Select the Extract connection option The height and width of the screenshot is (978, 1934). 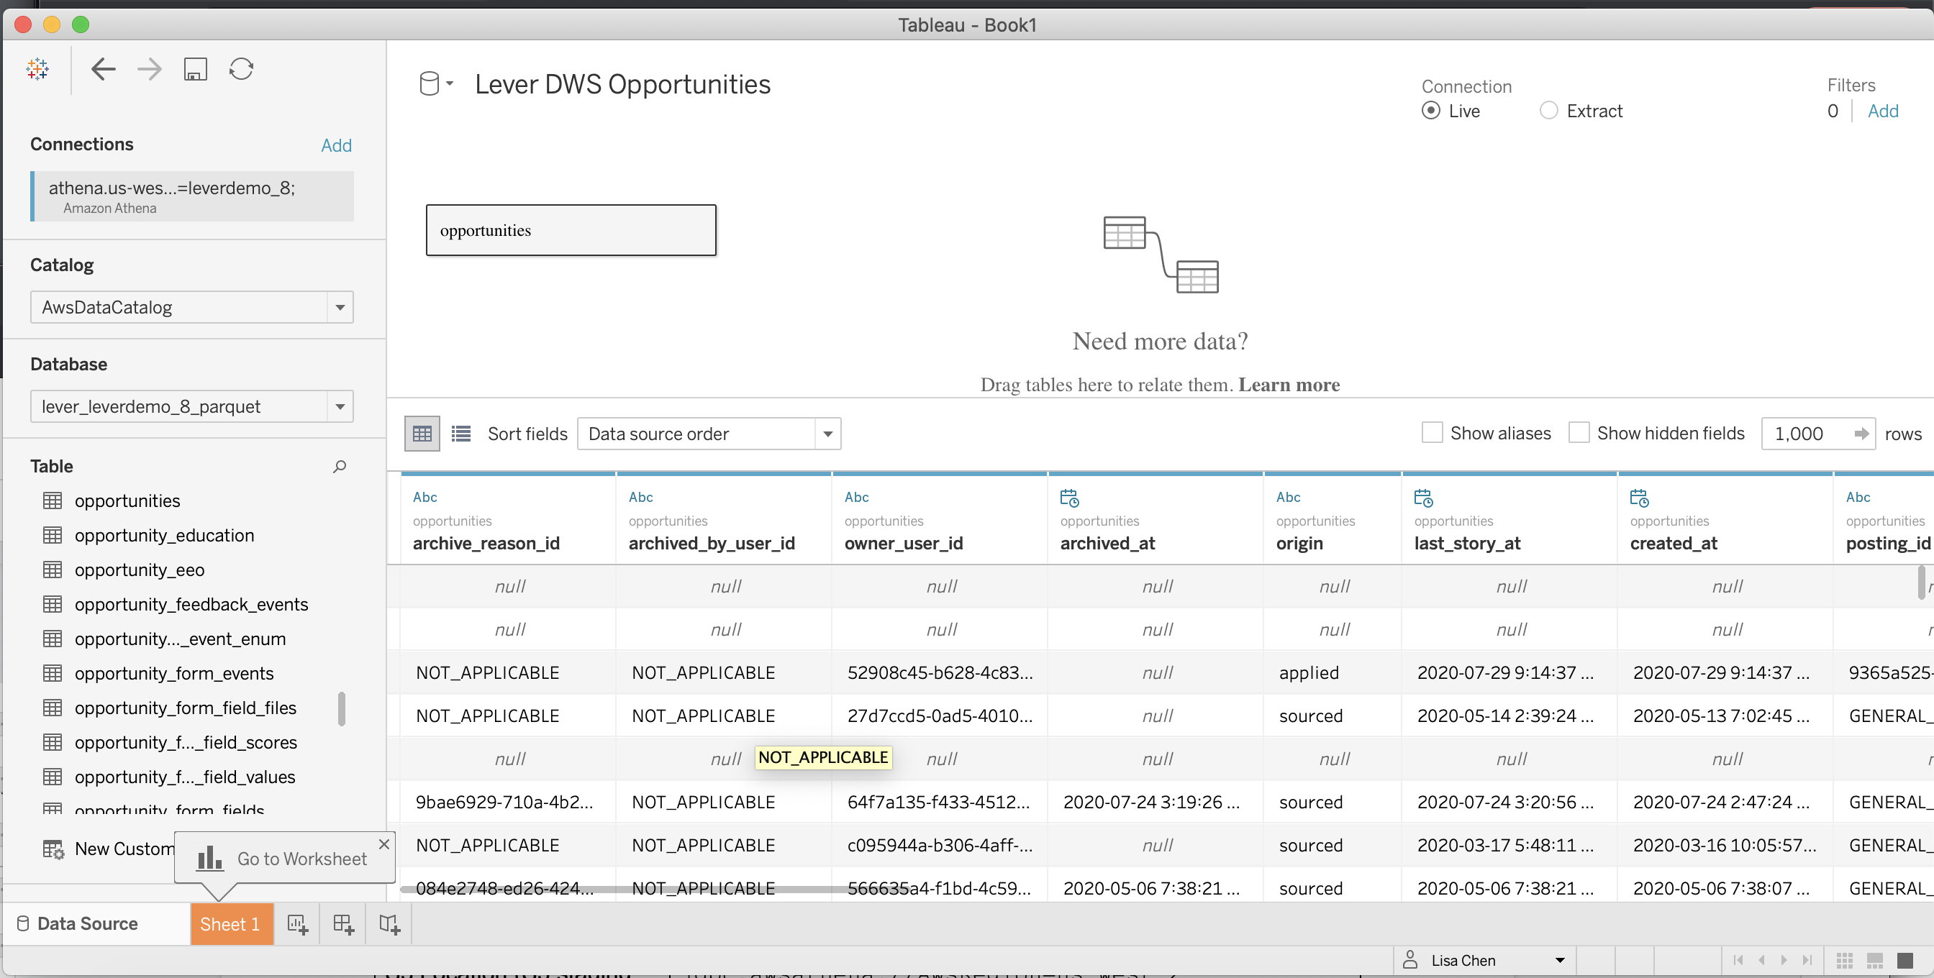click(x=1548, y=110)
